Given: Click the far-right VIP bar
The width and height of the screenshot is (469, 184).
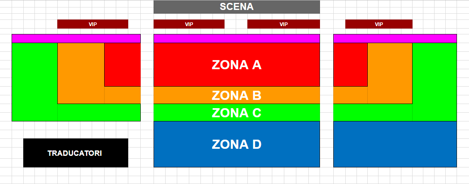Looking at the screenshot, I should [379, 24].
